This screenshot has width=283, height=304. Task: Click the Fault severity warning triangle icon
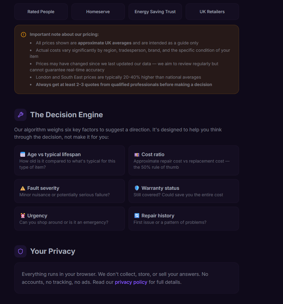point(23,188)
